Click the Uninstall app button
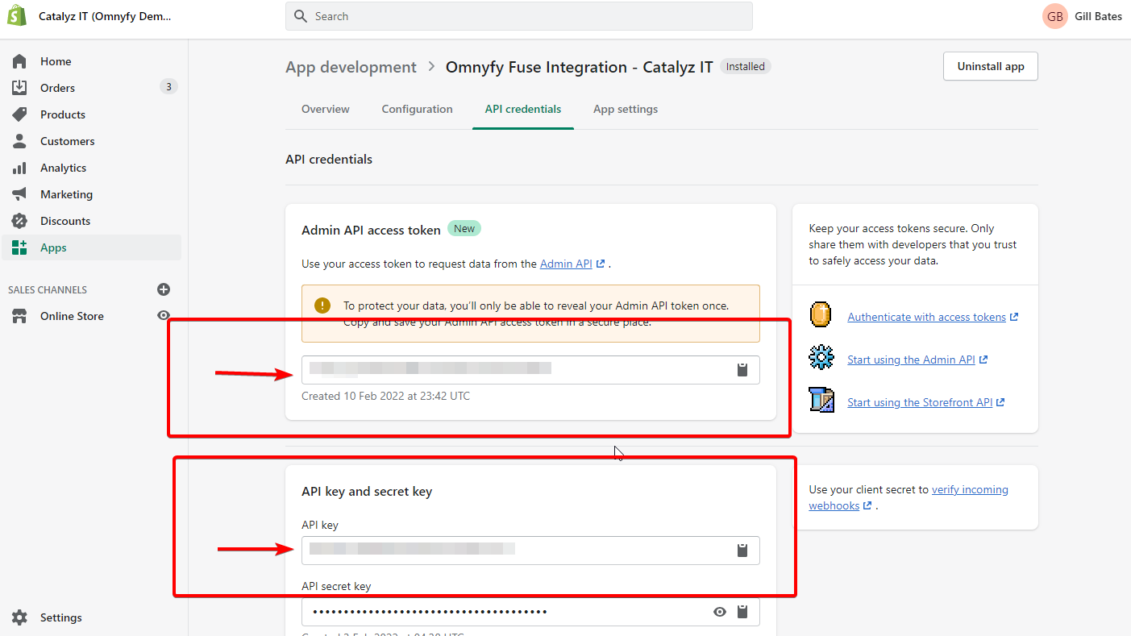This screenshot has height=636, width=1131. coord(991,66)
